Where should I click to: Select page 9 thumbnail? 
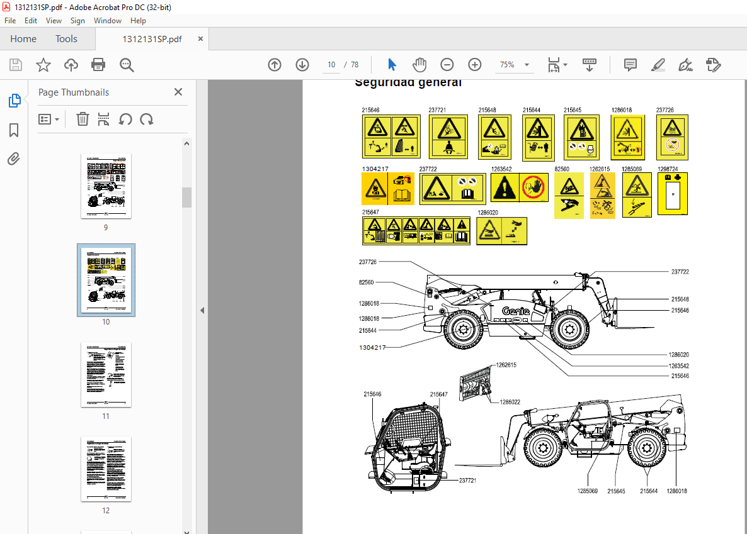106,186
